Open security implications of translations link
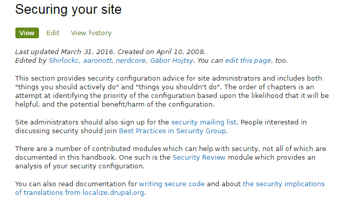The height and width of the screenshot is (201, 337). coord(170,188)
